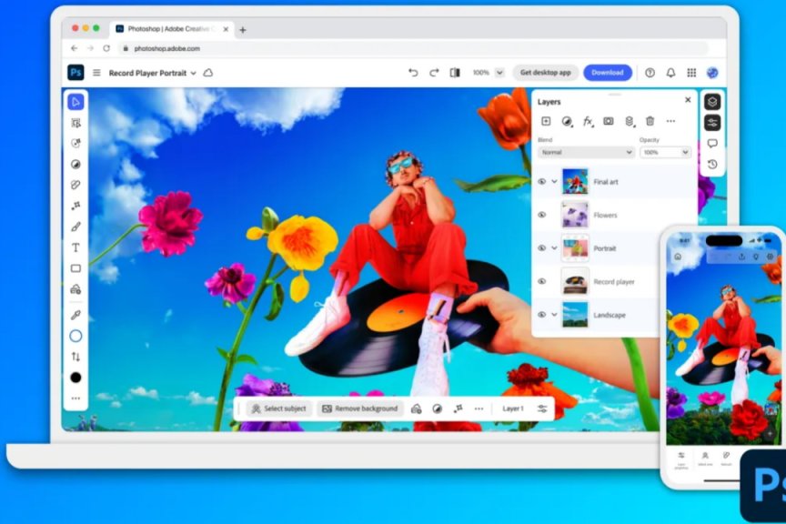Open the Blend mode dropdown set to Normal

[x=587, y=153]
